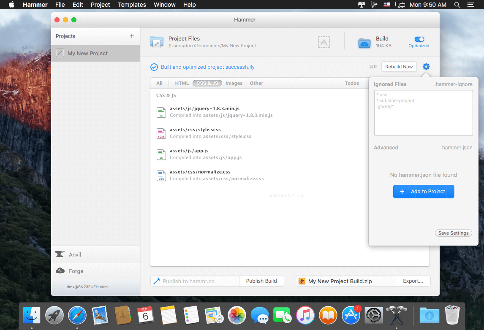
Task: Click Add to Project button
Action: coord(424,192)
